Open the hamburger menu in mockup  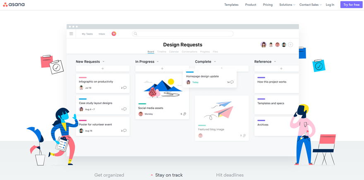coord(71,34)
